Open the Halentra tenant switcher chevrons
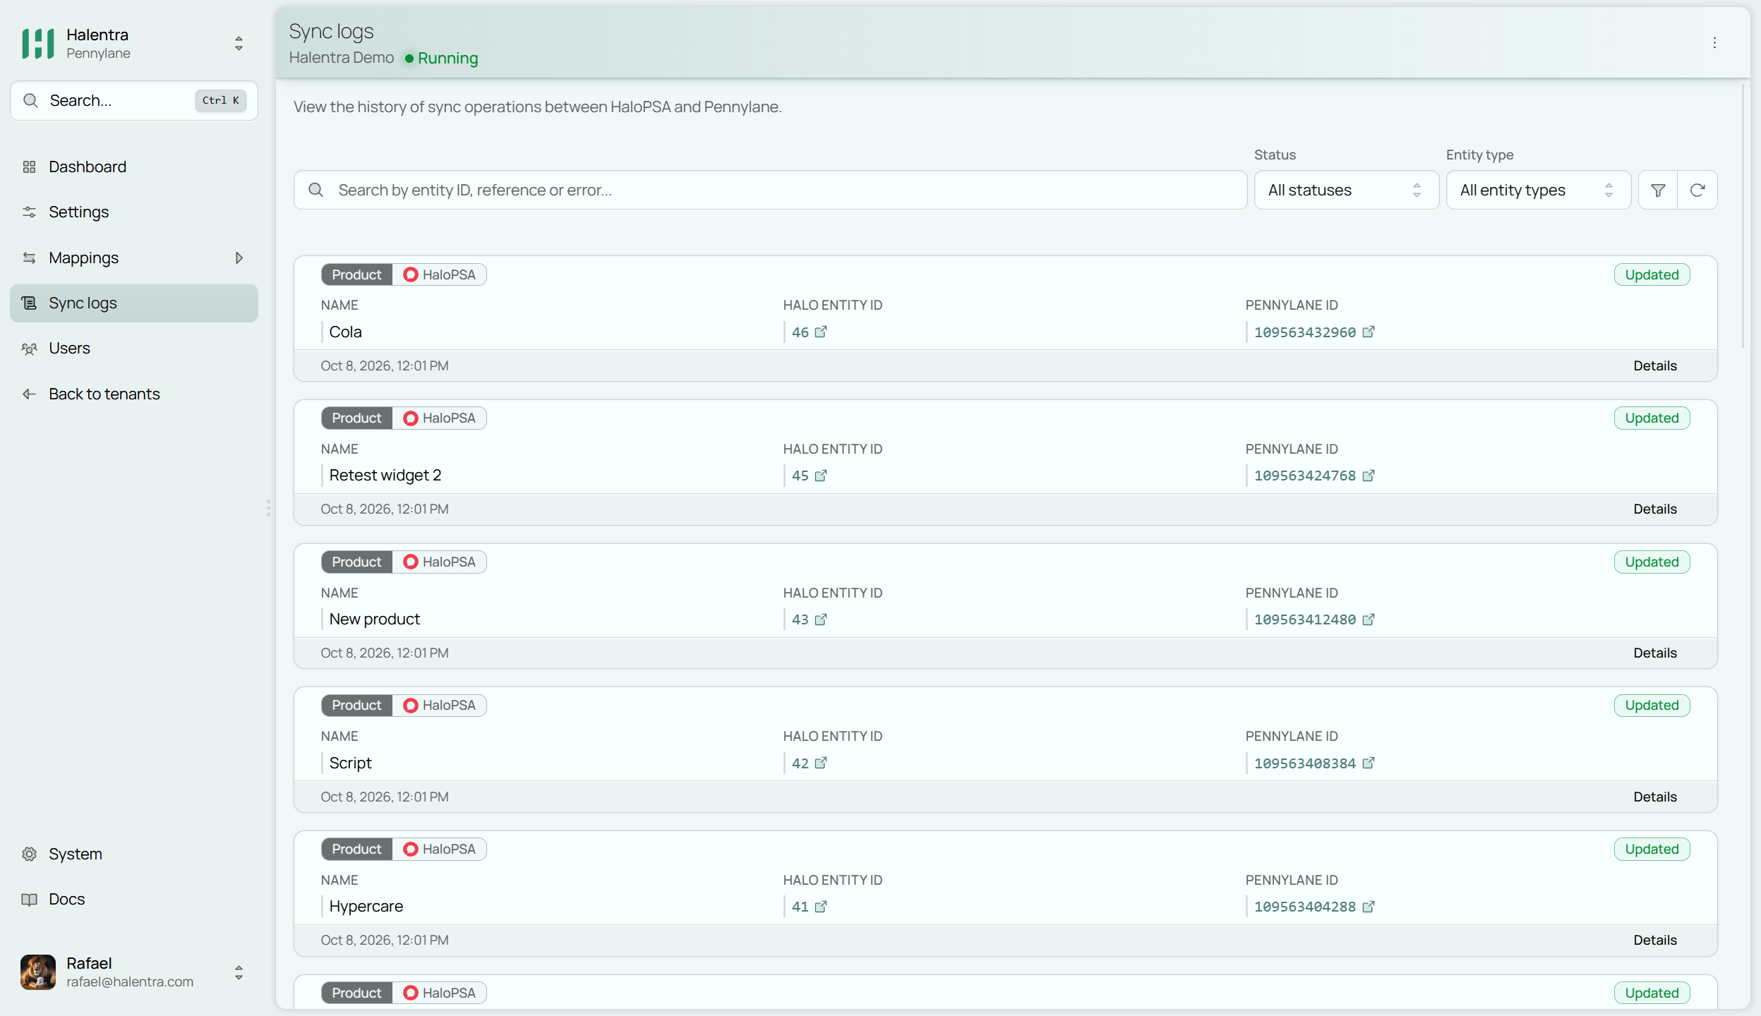 click(x=239, y=44)
